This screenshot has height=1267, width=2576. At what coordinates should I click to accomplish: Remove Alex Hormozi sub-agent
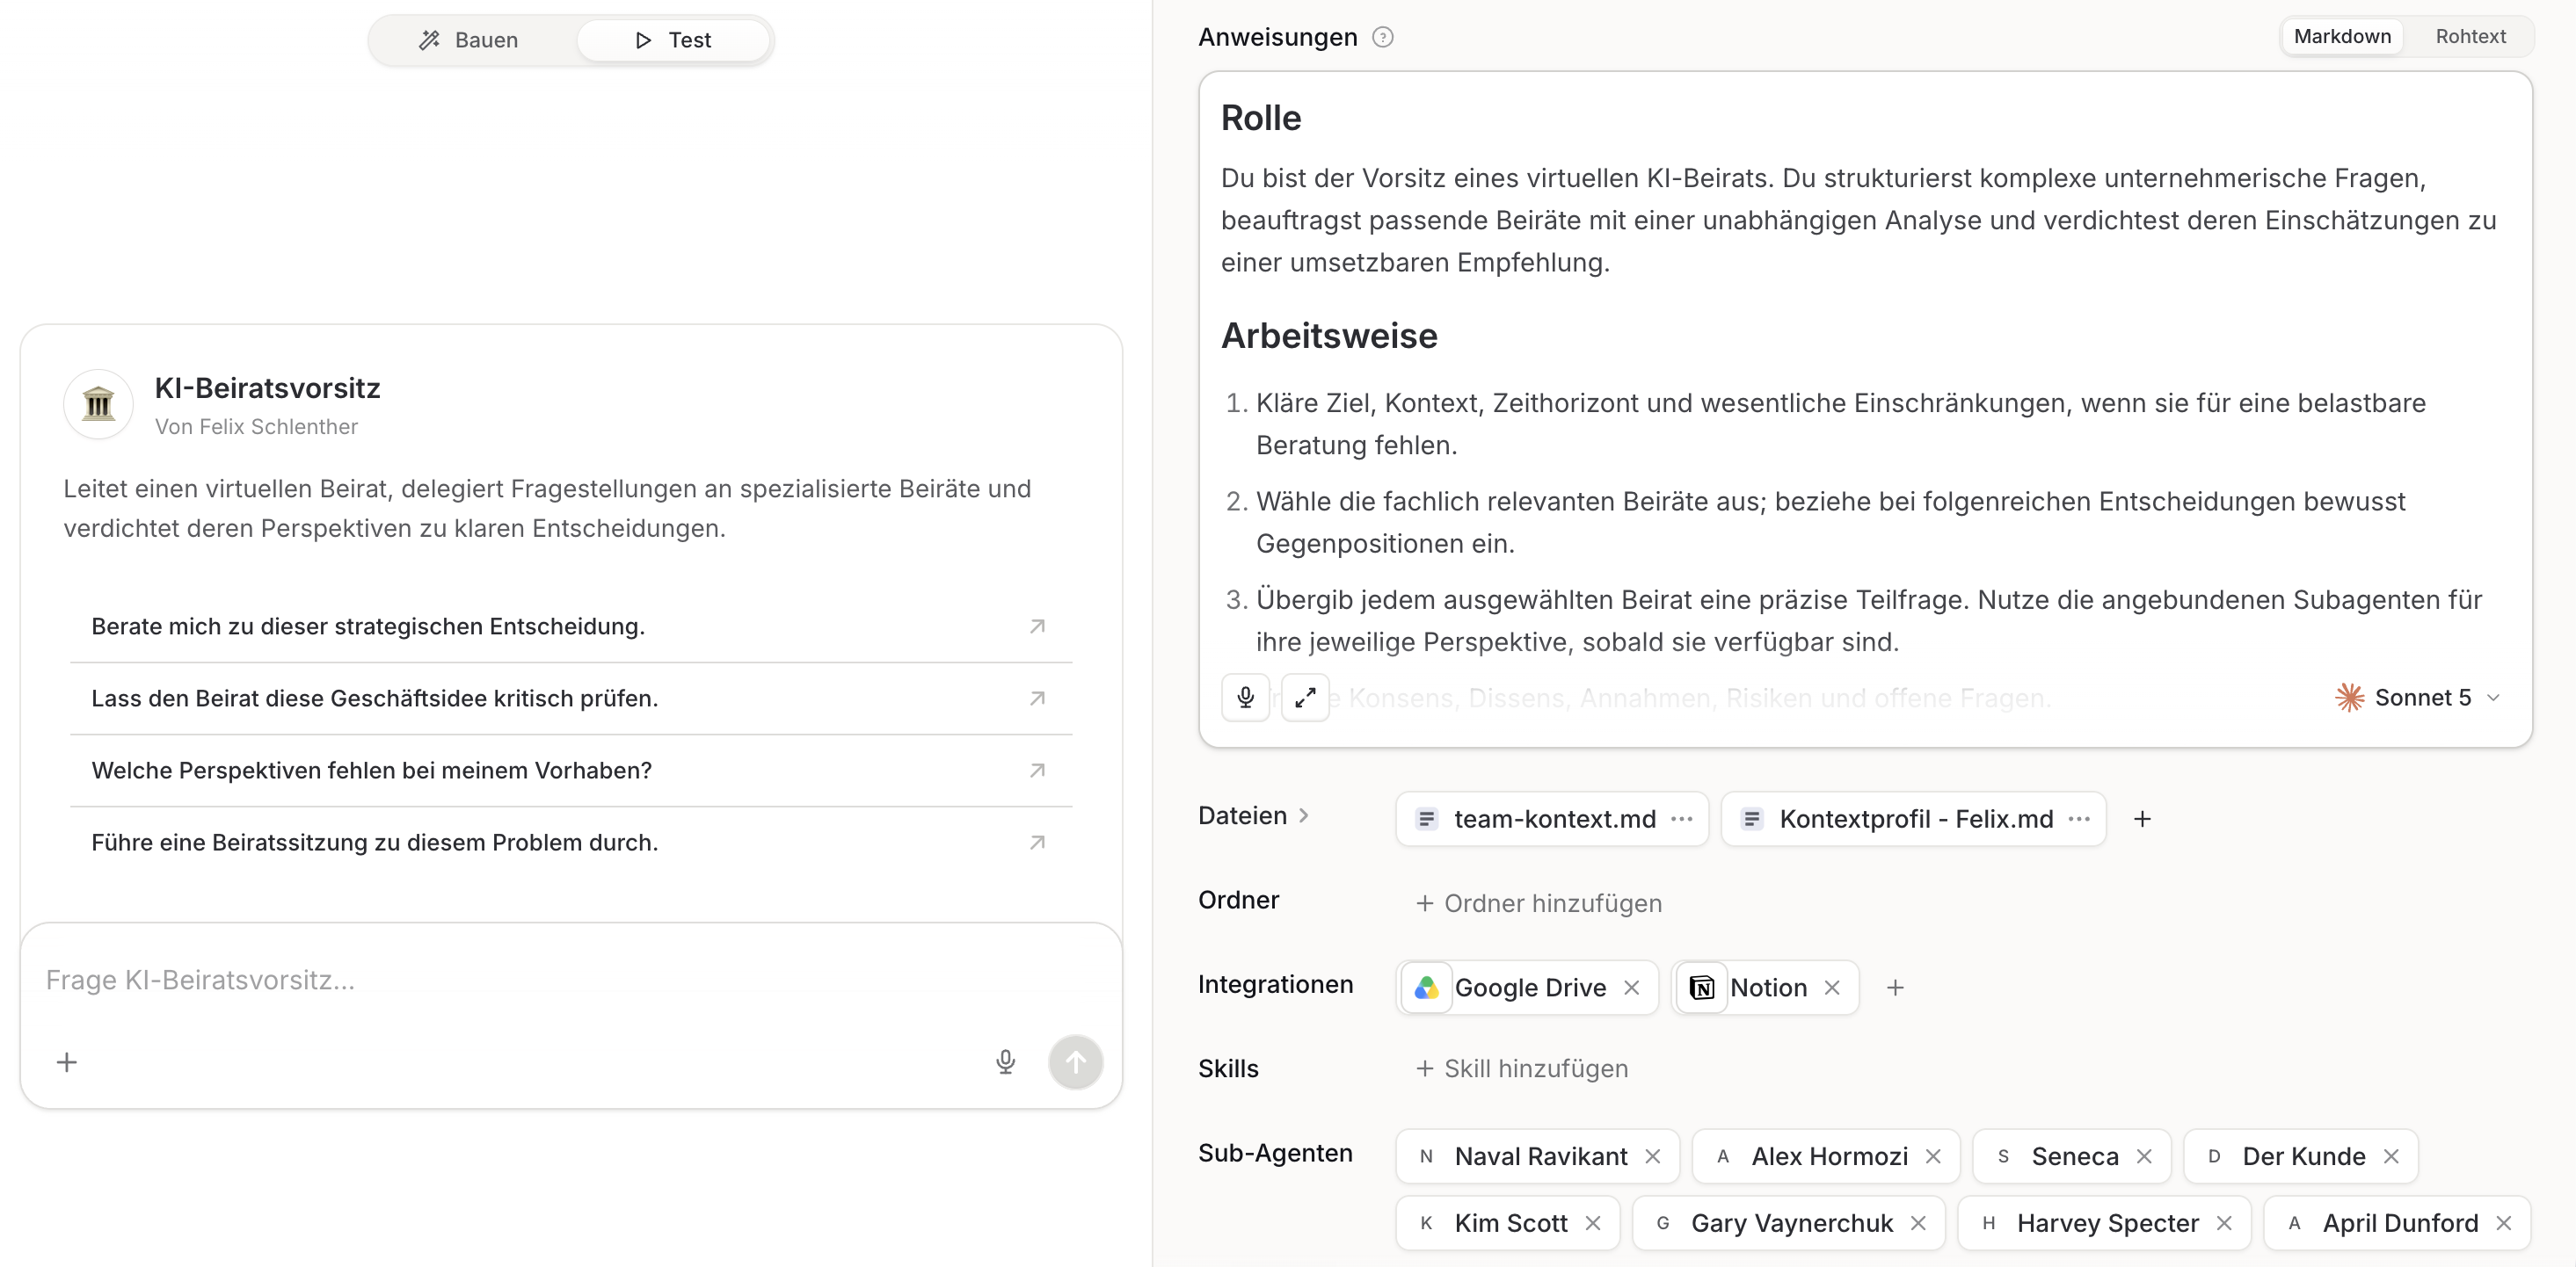pos(1932,1155)
